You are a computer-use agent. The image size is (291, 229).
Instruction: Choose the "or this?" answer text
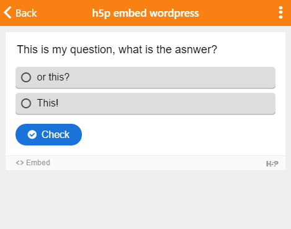[53, 77]
